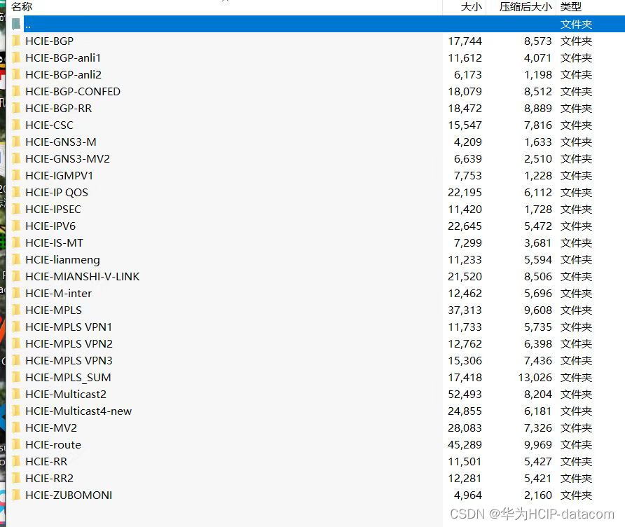Click the size value 37,313
The width and height of the screenshot is (625, 527).
coord(465,310)
